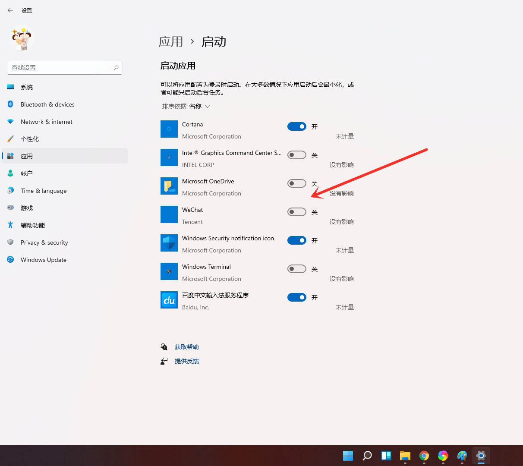Click the WeChat app icon
Image resolution: width=523 pixels, height=466 pixels.
click(x=169, y=214)
